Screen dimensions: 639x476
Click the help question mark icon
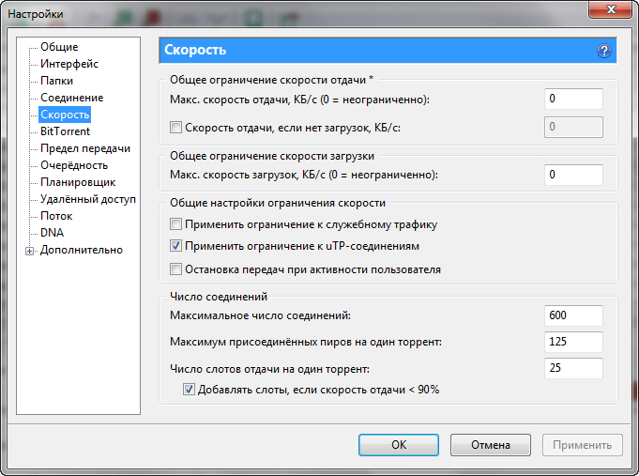tap(604, 51)
